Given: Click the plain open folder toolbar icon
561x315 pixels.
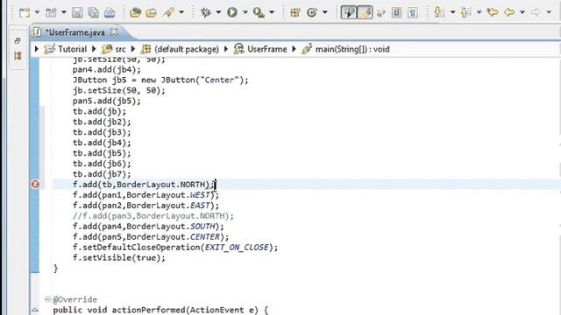Looking at the screenshot, I should (x=152, y=13).
